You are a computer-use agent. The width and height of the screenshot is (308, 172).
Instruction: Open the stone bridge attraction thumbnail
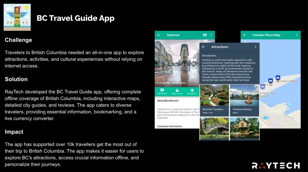pyautogui.click(x=214, y=128)
